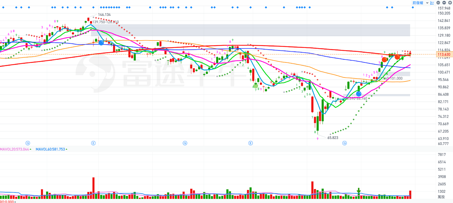This screenshot has width=453, height=203.
Task: Click the 100.471 price axis value
Action: tap(444, 72)
